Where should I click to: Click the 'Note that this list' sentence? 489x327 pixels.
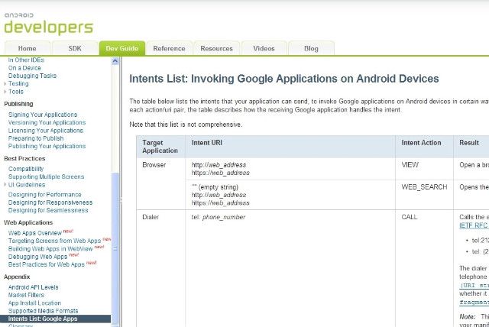(x=186, y=125)
